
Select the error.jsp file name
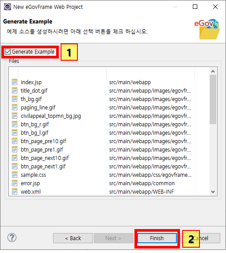click(x=30, y=183)
